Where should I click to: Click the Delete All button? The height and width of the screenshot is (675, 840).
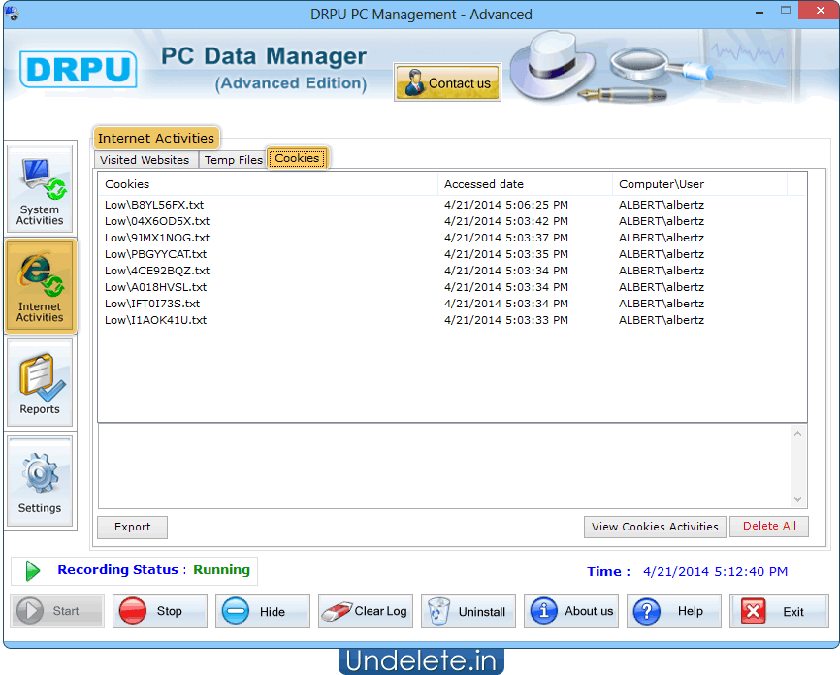[769, 526]
